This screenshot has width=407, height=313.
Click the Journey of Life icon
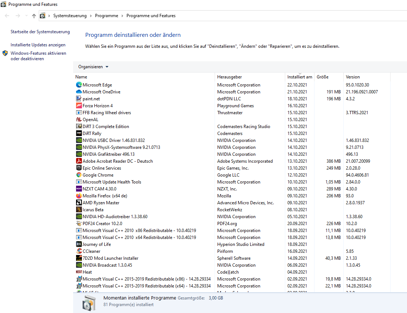click(x=79, y=244)
